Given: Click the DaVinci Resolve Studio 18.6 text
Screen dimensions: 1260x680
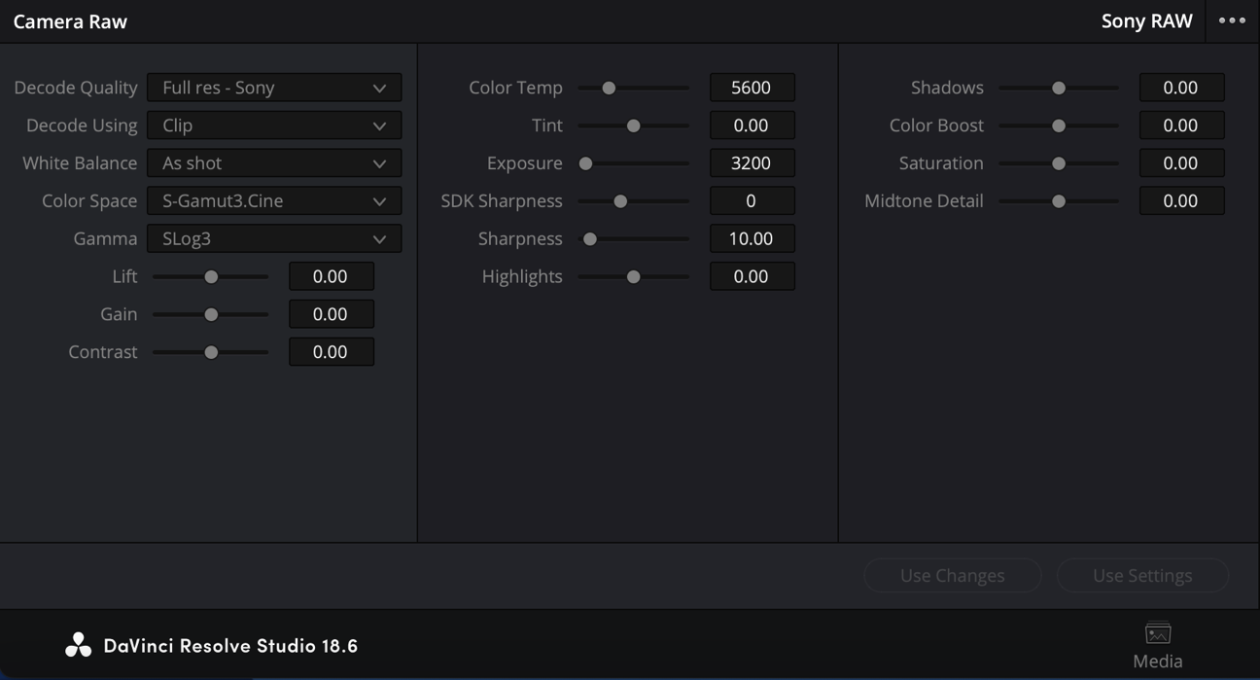Looking at the screenshot, I should click(x=230, y=645).
